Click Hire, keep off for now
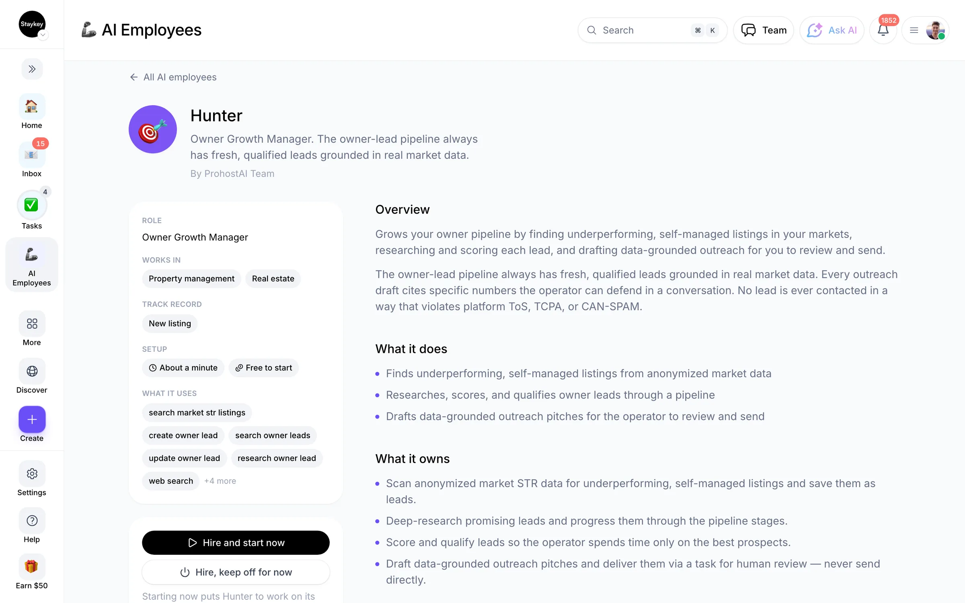965x603 pixels. click(236, 572)
